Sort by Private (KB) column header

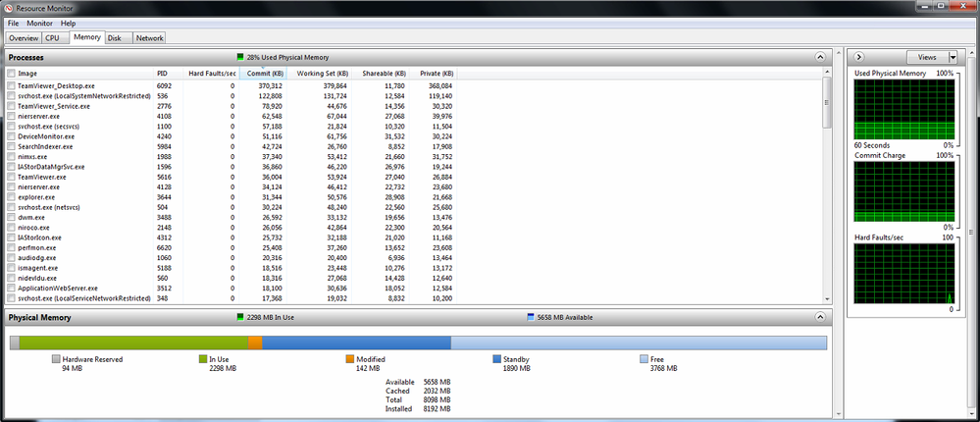(434, 74)
